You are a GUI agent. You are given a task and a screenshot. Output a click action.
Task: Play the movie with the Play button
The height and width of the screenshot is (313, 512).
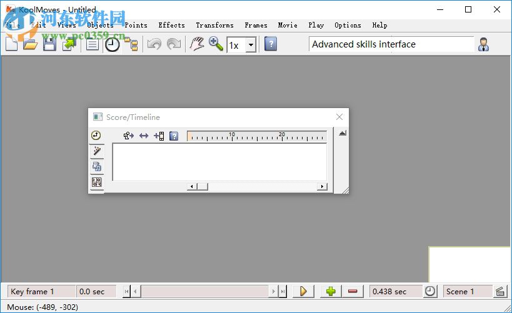tap(303, 292)
